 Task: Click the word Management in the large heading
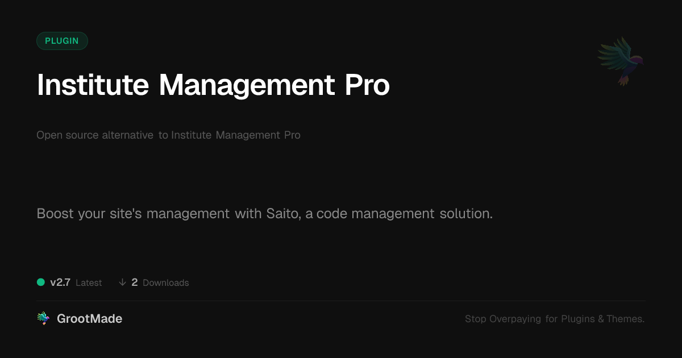click(x=247, y=85)
